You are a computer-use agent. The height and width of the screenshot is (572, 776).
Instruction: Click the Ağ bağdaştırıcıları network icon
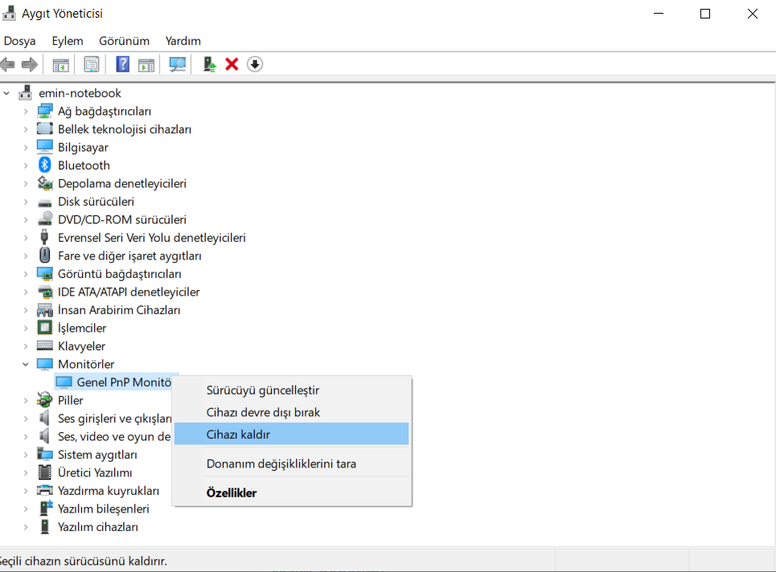pos(44,111)
